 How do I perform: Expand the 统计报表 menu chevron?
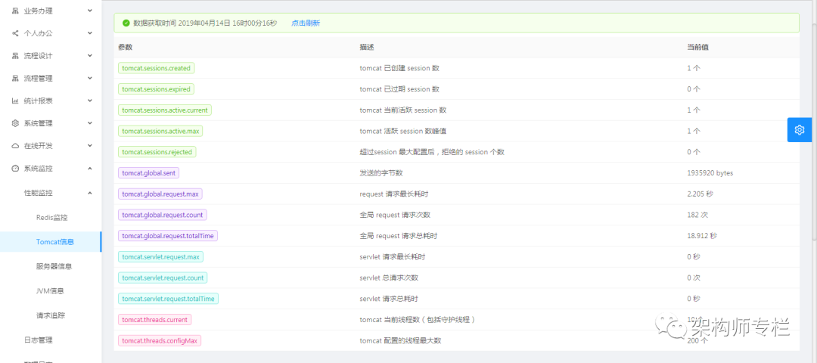[89, 101]
